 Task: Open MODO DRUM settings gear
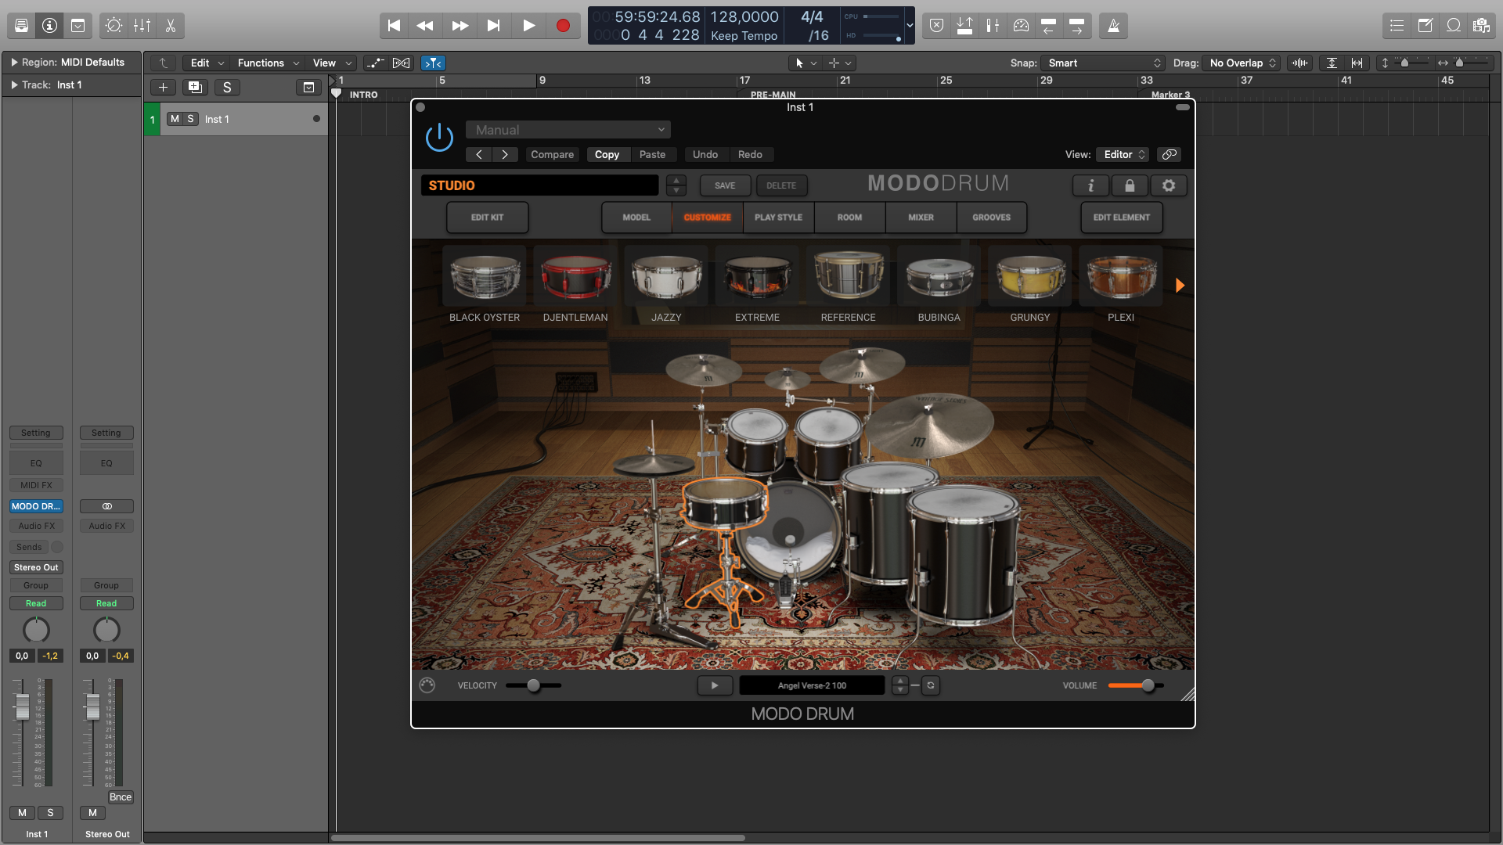tap(1169, 185)
